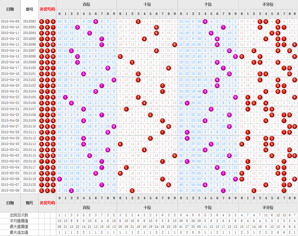Select the magenta 2 ball in issue 2015121's 百位 row
This screenshot has height=236, width=298.
71,190
